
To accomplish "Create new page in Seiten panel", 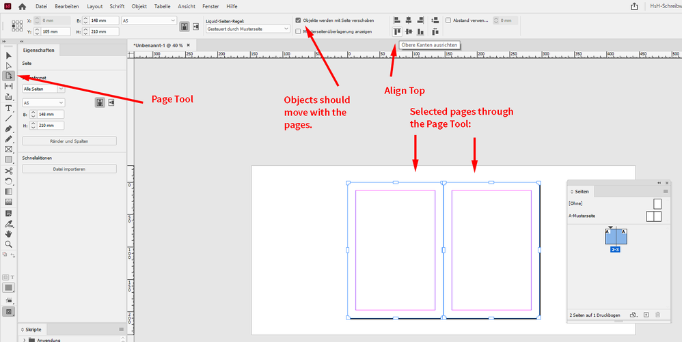I will tap(646, 315).
